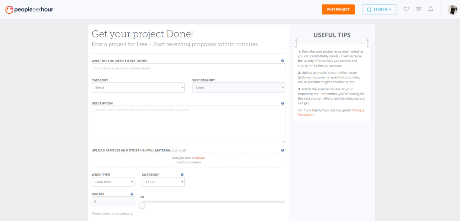
Task: Click the budget slider handle
Action: 142,206
